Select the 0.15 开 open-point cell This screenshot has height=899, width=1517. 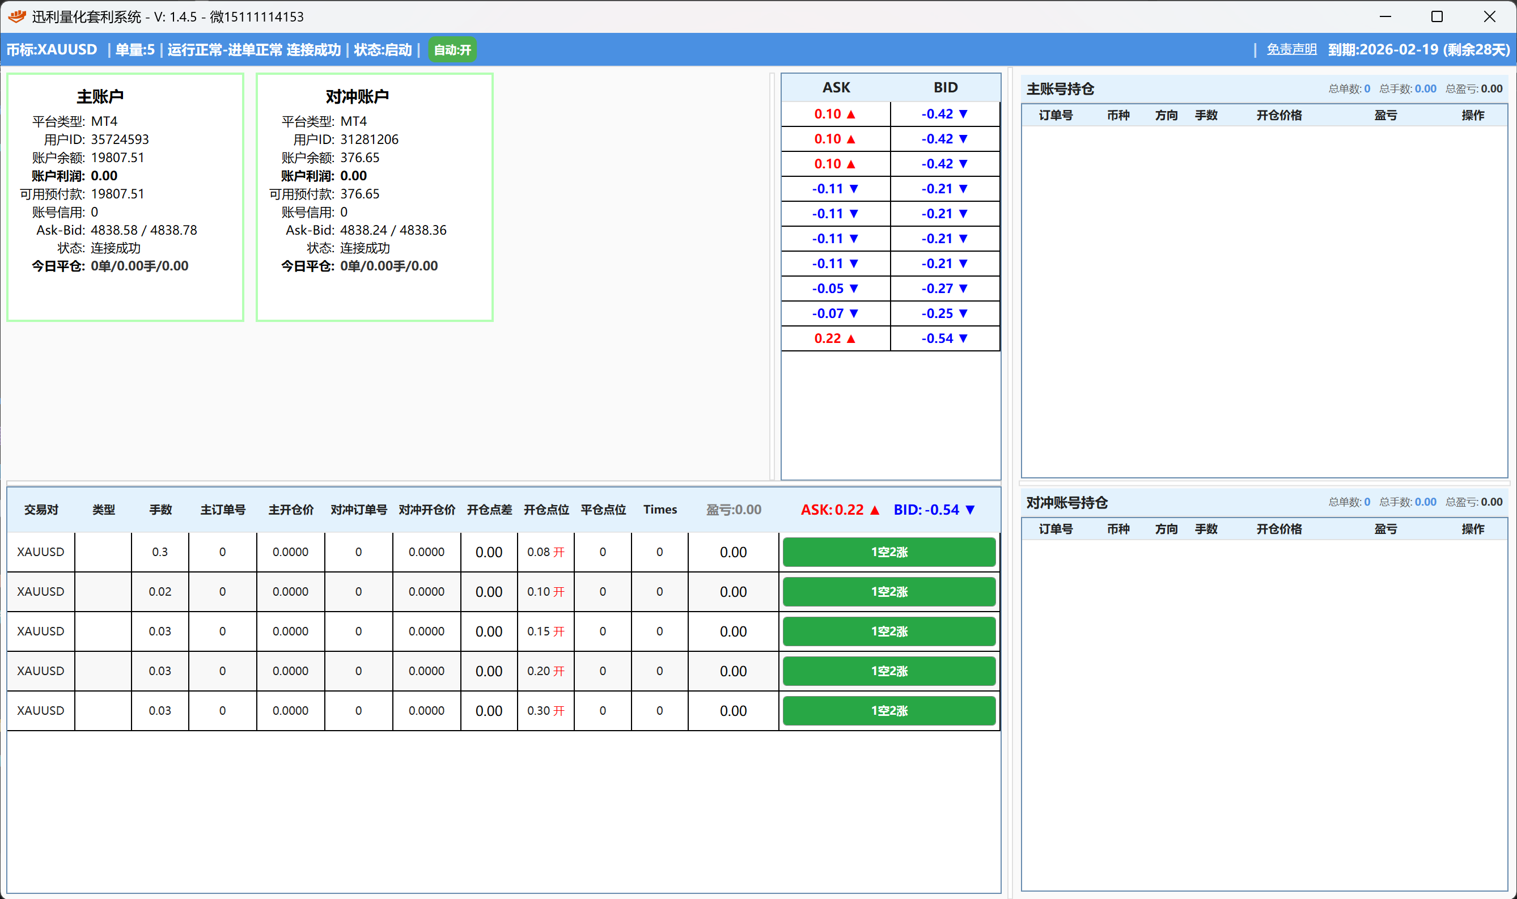click(x=546, y=631)
